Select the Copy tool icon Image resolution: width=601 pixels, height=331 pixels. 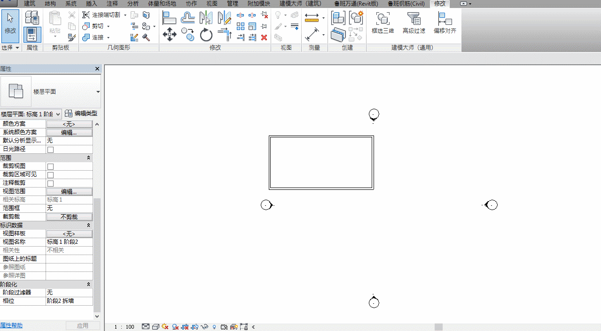pos(187,34)
